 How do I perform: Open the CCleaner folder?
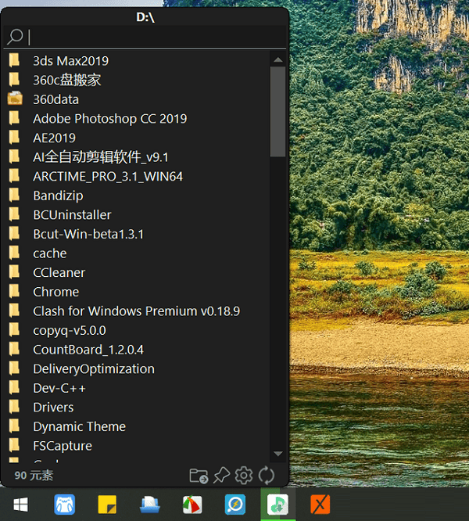138,273
